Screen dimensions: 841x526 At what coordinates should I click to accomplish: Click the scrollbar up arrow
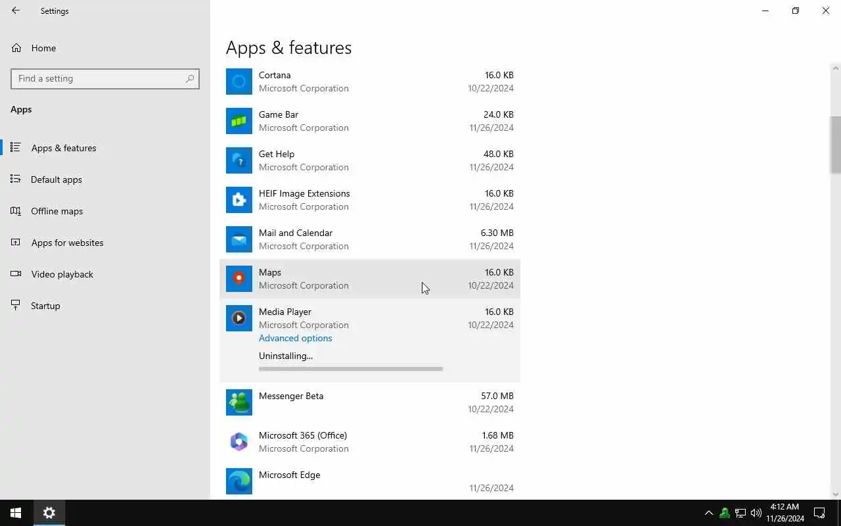coord(836,68)
